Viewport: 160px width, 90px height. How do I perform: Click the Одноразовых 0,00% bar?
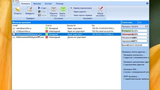click(135, 41)
